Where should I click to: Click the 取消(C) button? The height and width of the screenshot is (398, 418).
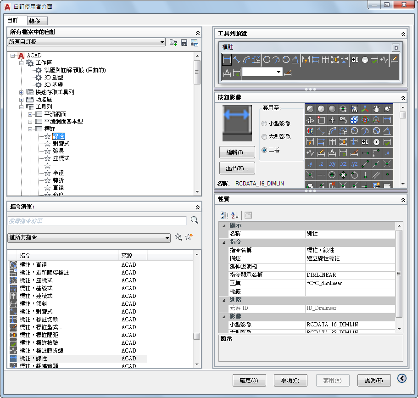click(x=290, y=380)
